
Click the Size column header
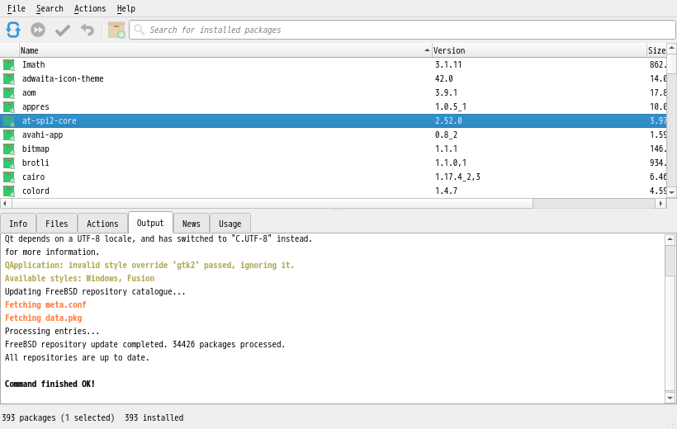(656, 50)
